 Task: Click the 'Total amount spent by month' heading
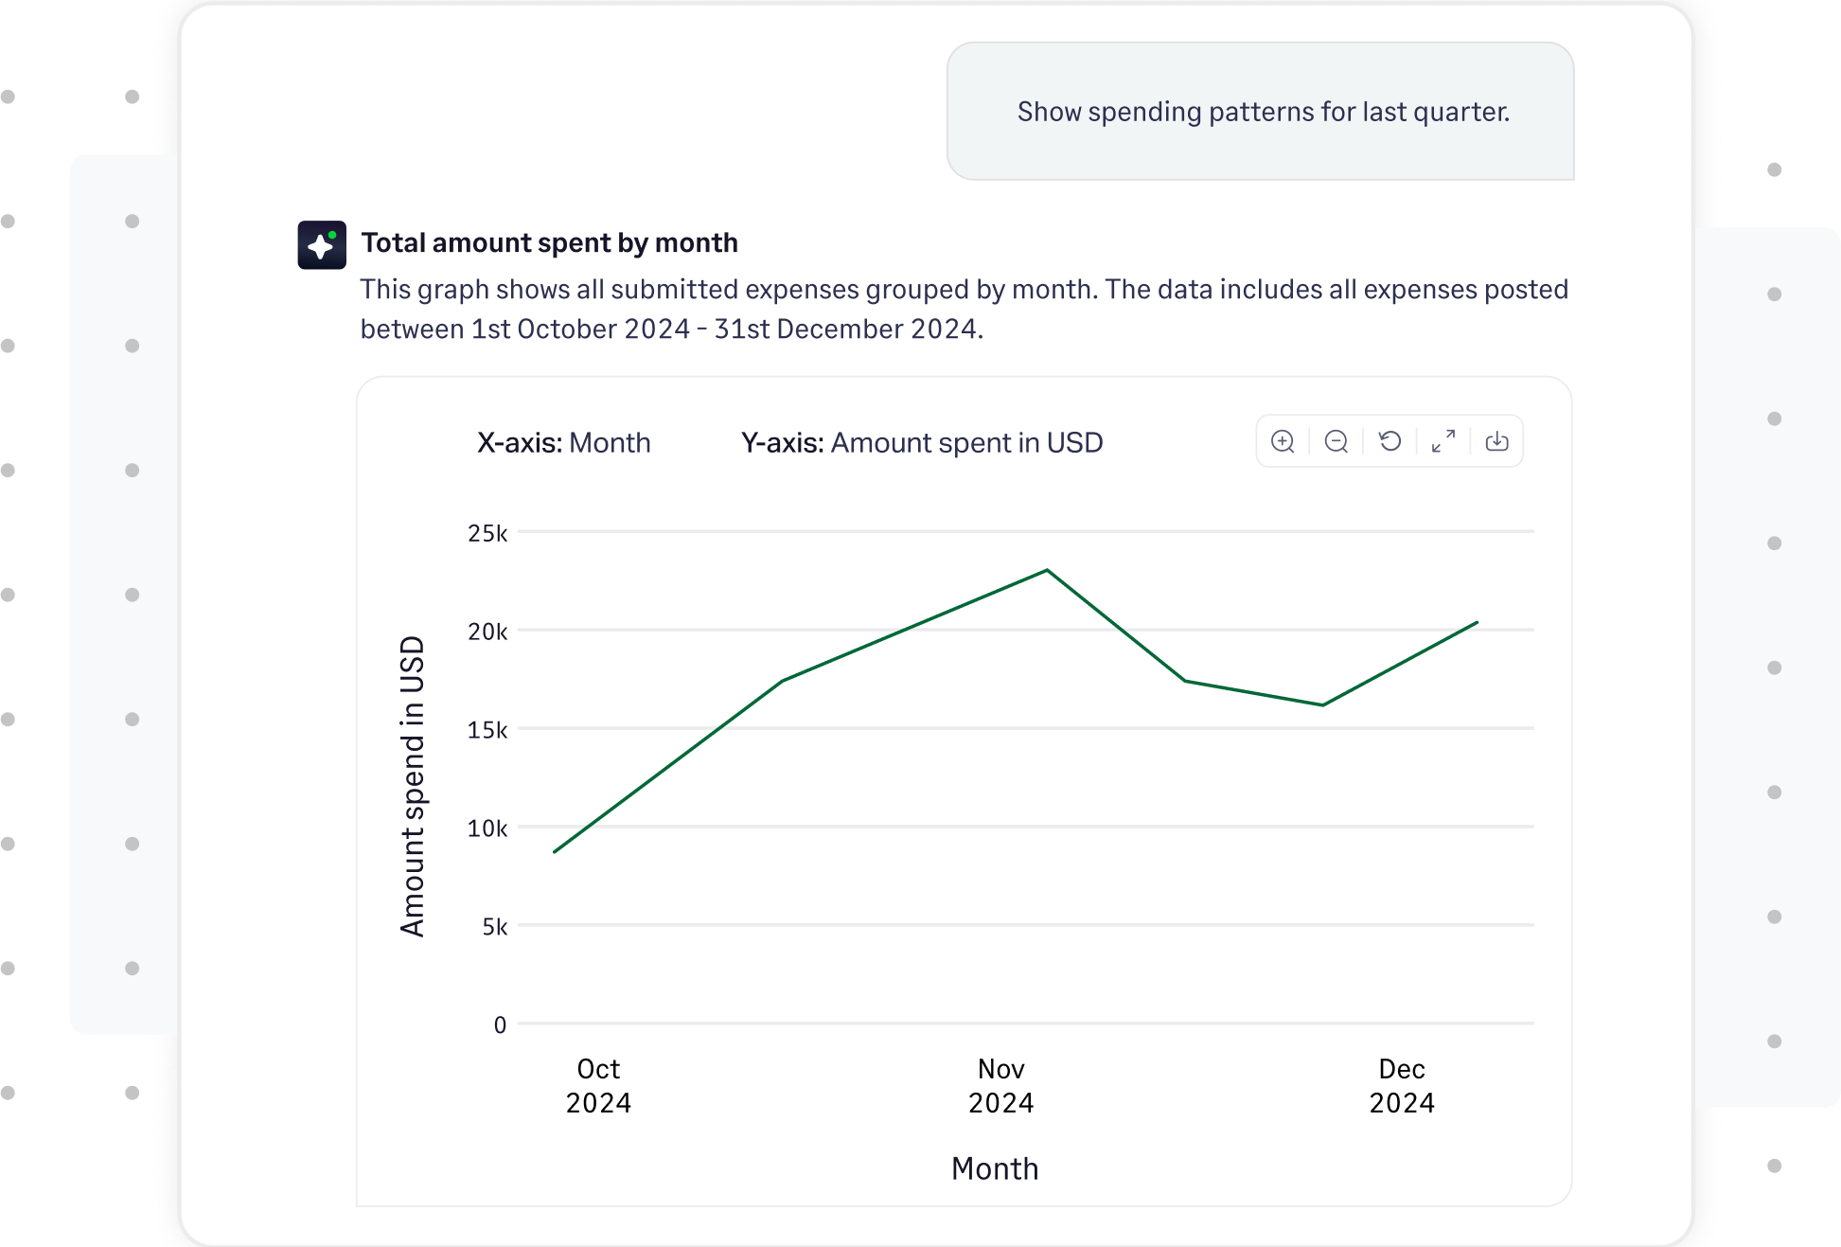tap(549, 242)
